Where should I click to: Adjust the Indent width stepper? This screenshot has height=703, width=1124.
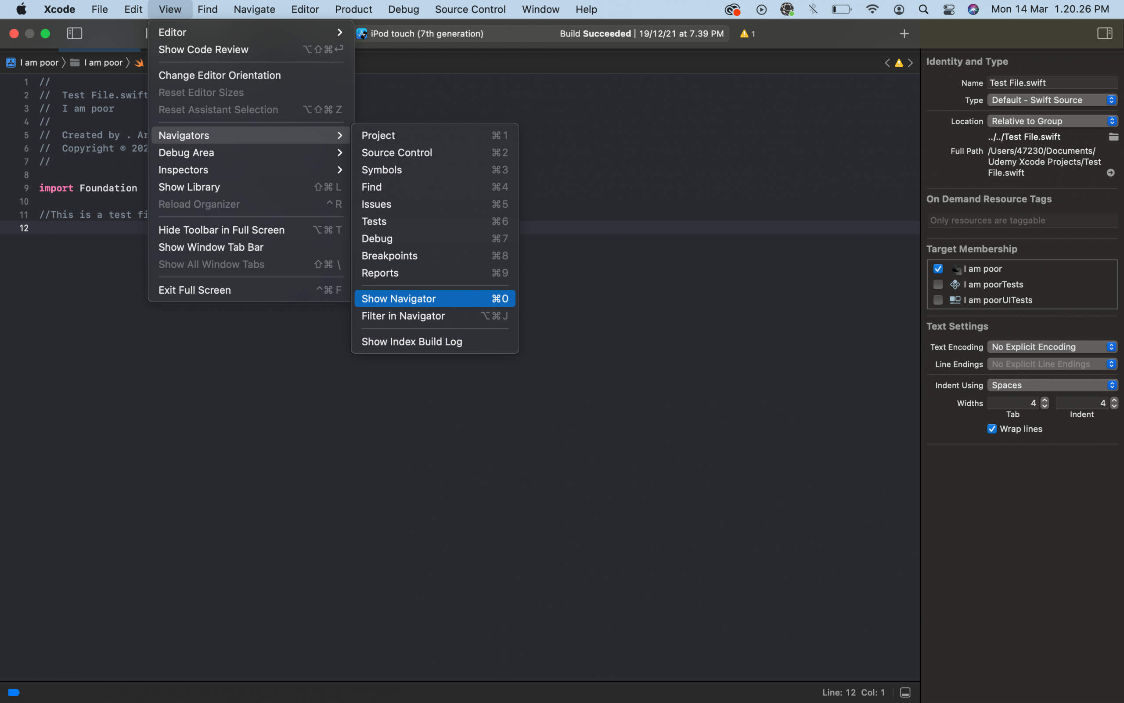(x=1114, y=403)
